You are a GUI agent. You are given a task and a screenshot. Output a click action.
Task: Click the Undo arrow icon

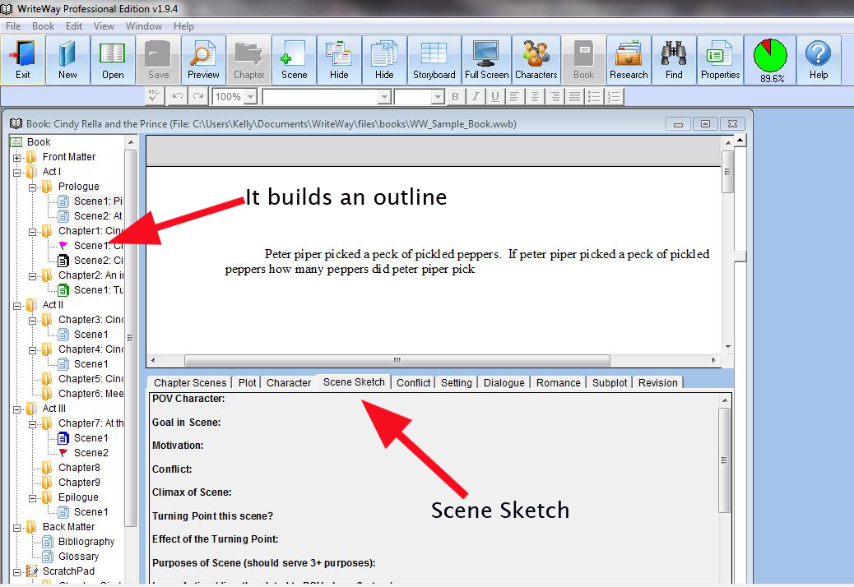177,97
